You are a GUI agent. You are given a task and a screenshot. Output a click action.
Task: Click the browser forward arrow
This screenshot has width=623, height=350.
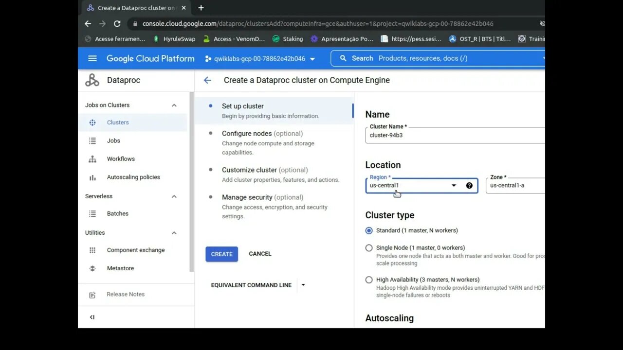(x=102, y=23)
